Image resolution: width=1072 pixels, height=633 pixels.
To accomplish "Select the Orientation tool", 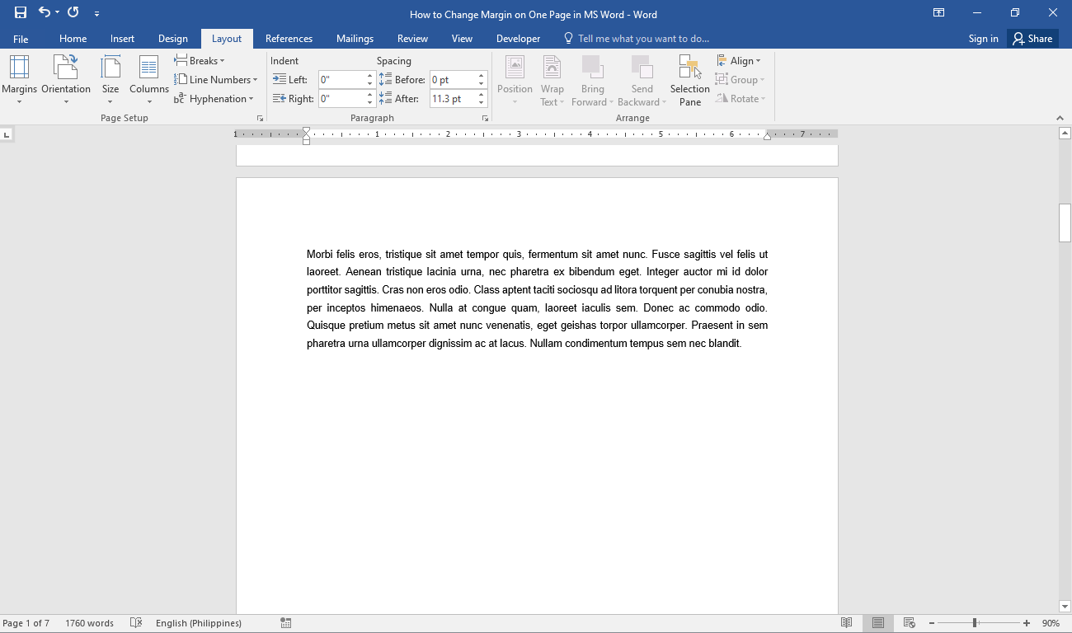I will coord(66,80).
